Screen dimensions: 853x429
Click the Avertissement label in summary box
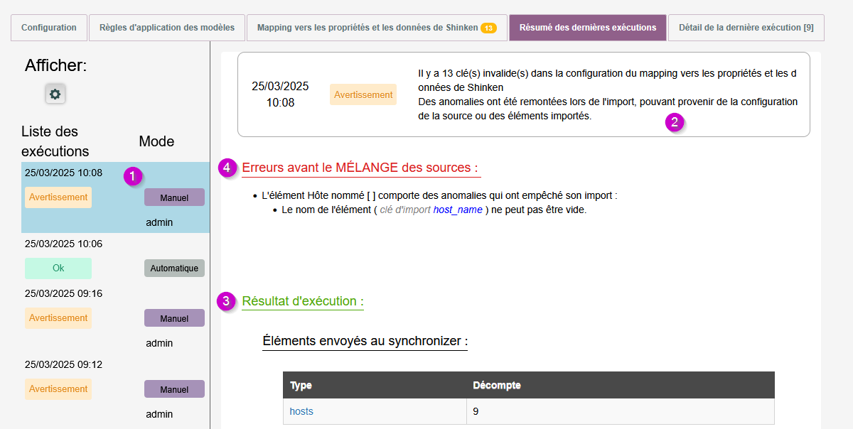363,94
